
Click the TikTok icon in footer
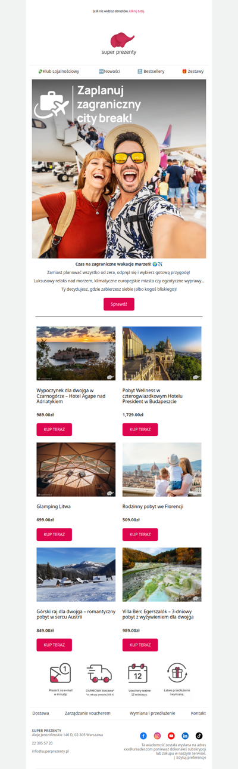(x=199, y=736)
